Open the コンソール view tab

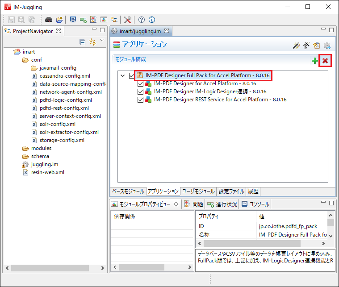tap(255, 204)
